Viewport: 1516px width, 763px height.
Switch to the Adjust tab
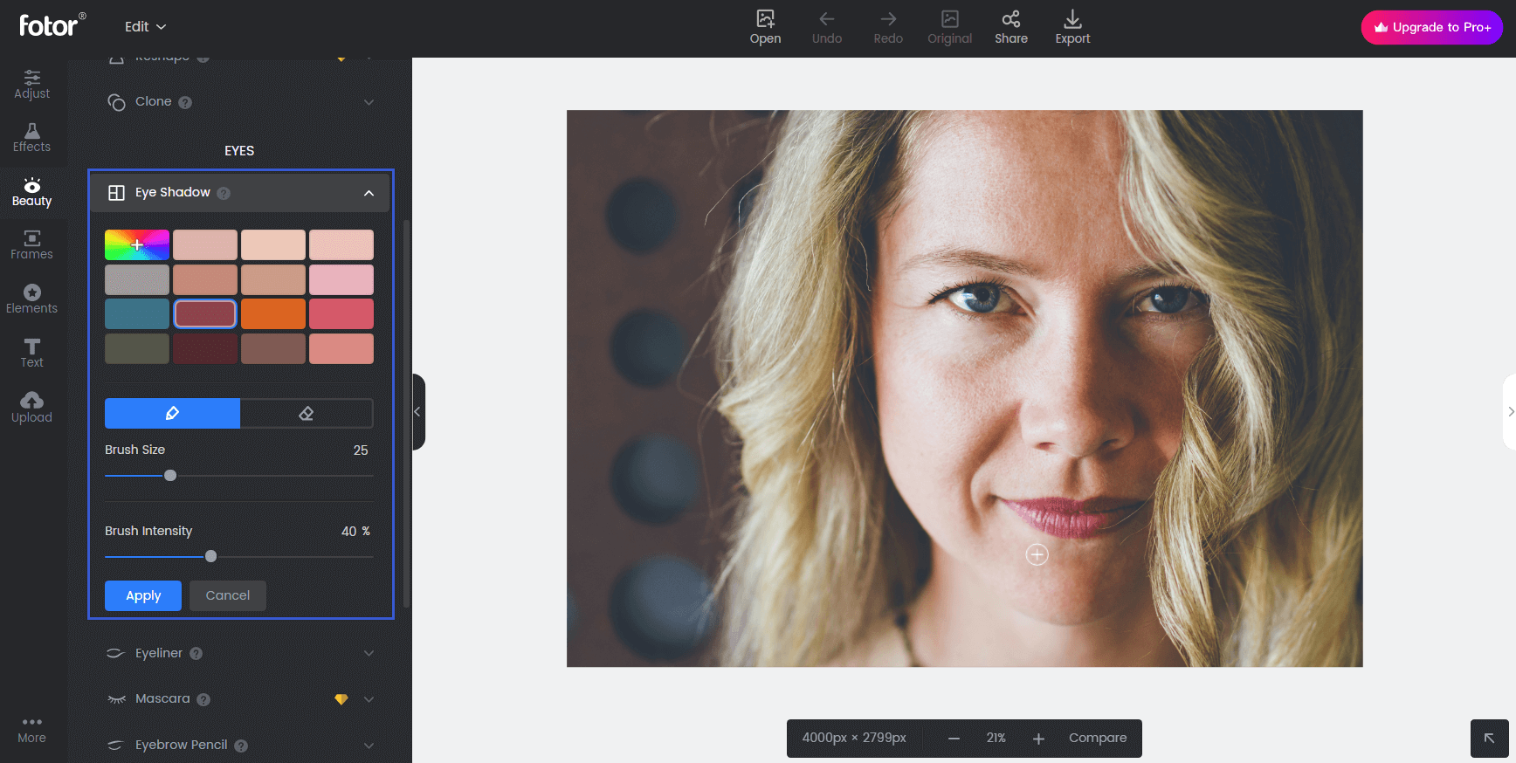click(x=31, y=84)
